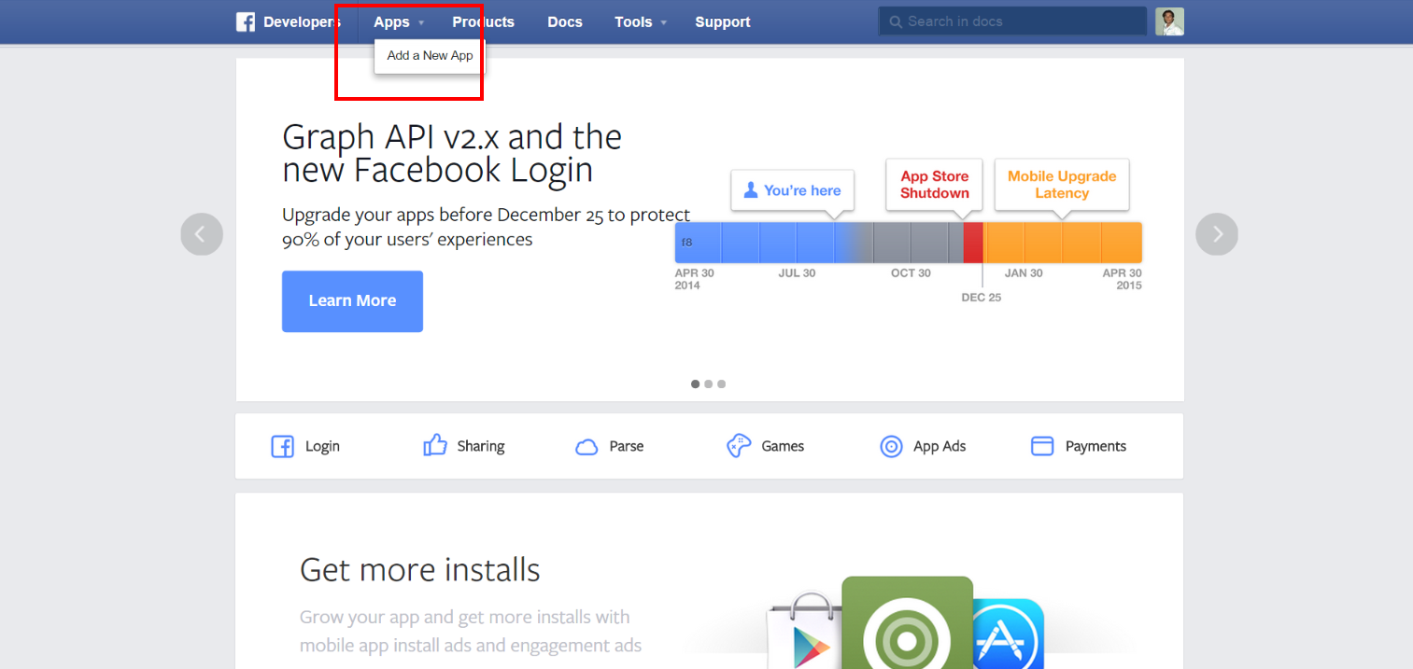Click the red timeline segment

(x=973, y=243)
